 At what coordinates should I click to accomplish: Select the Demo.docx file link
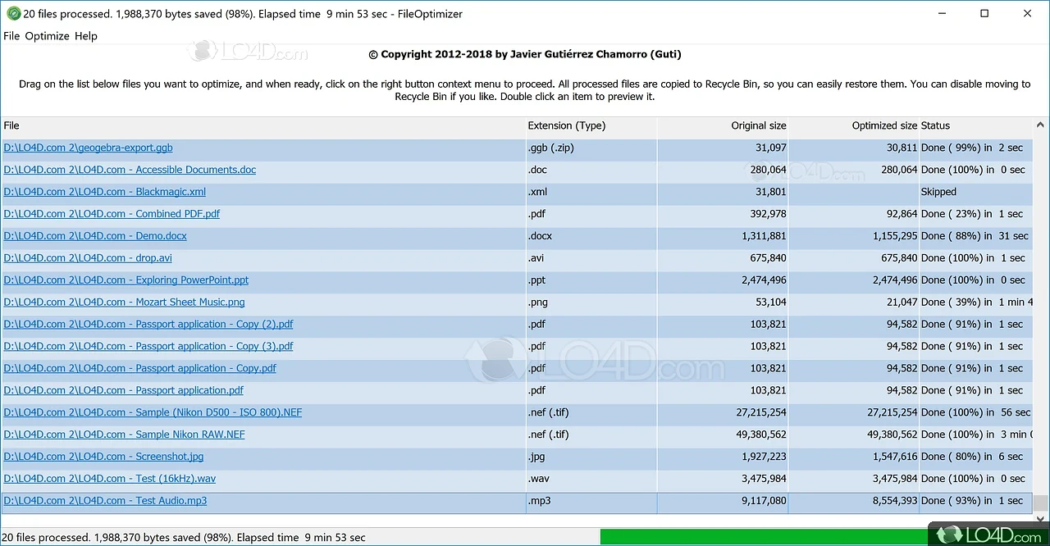95,236
